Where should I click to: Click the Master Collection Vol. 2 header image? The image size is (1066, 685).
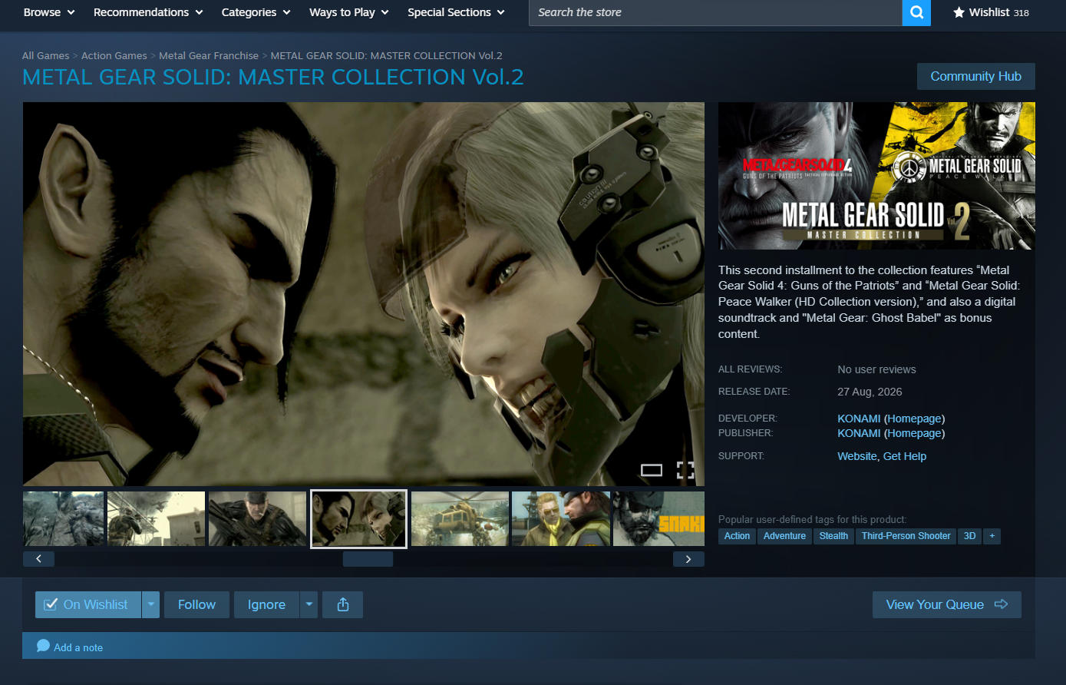(876, 176)
